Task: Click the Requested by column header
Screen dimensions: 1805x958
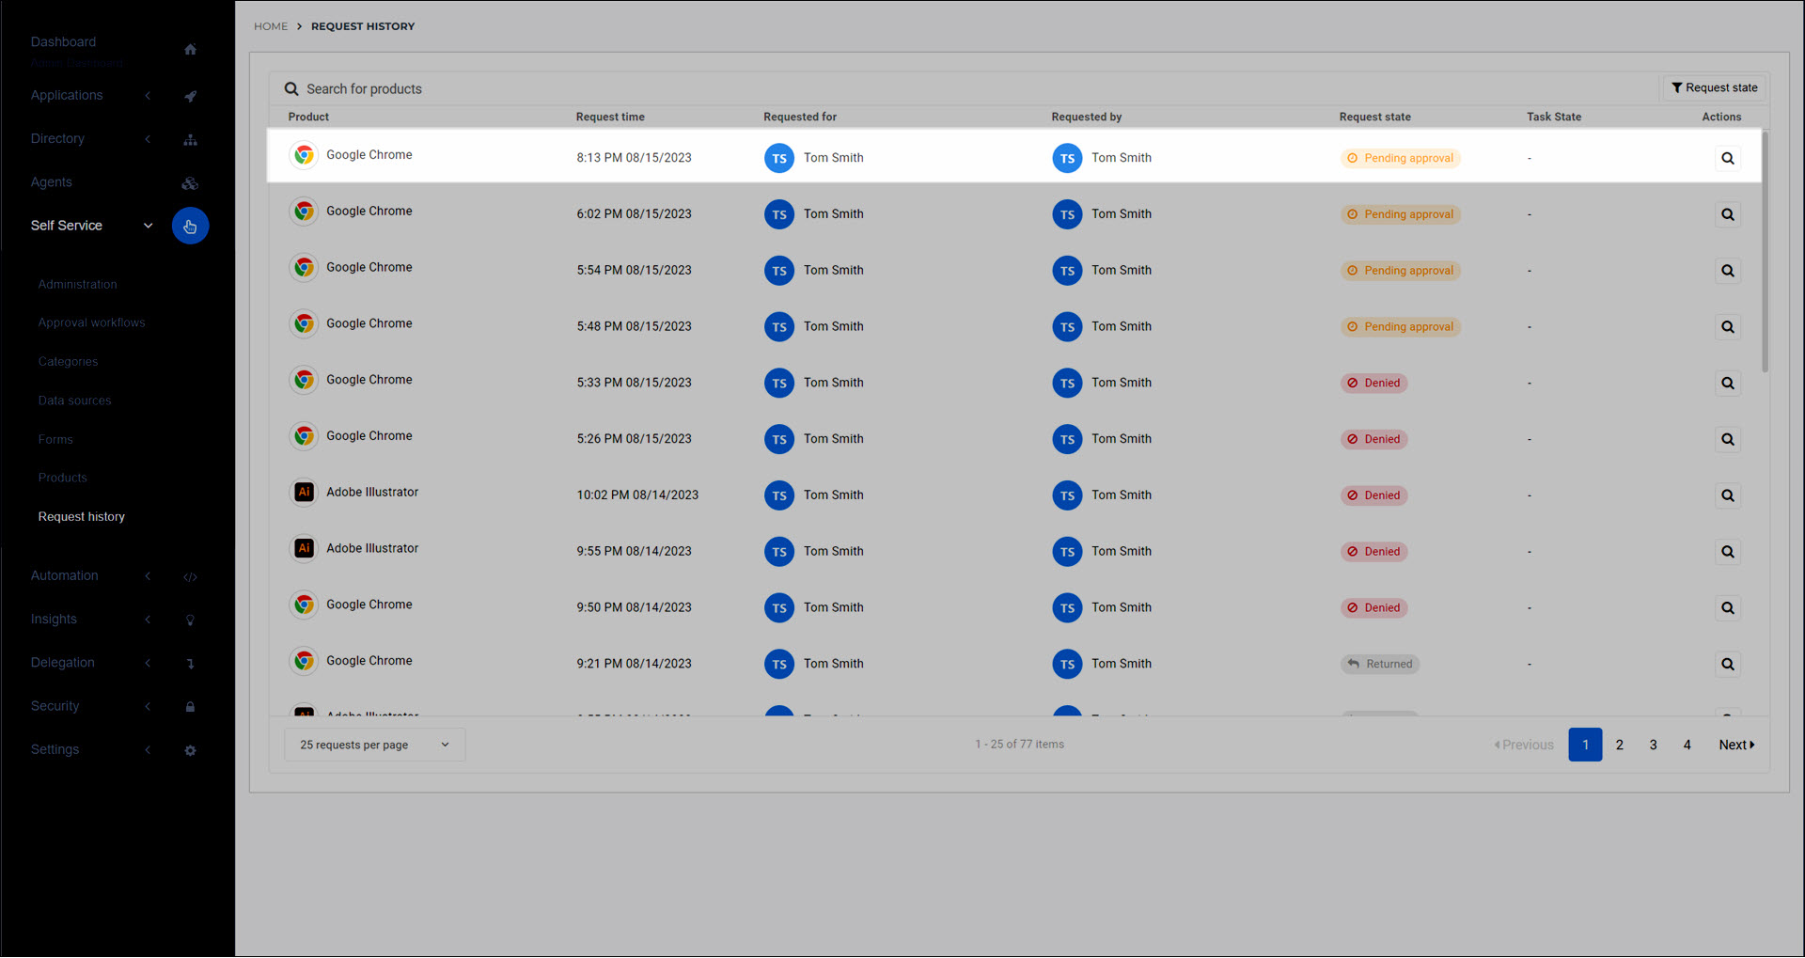Action: pyautogui.click(x=1086, y=117)
